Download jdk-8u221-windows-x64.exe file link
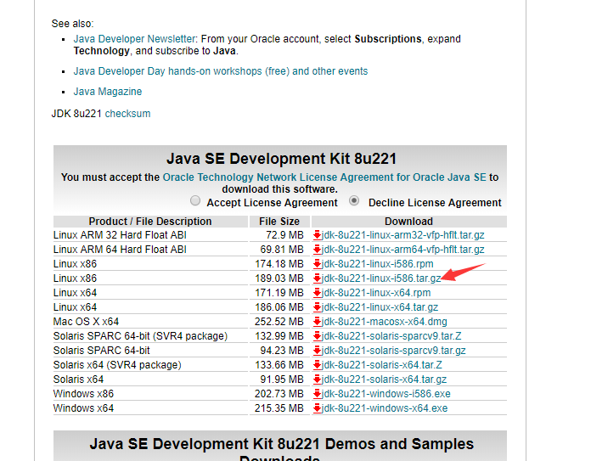Image resolution: width=591 pixels, height=461 pixels. coord(385,408)
